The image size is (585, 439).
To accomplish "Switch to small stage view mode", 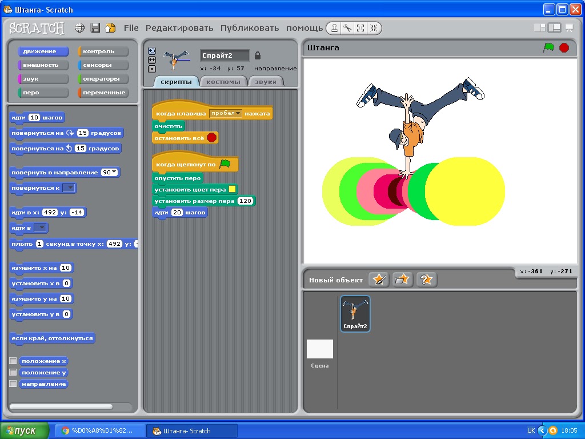I will [539, 28].
